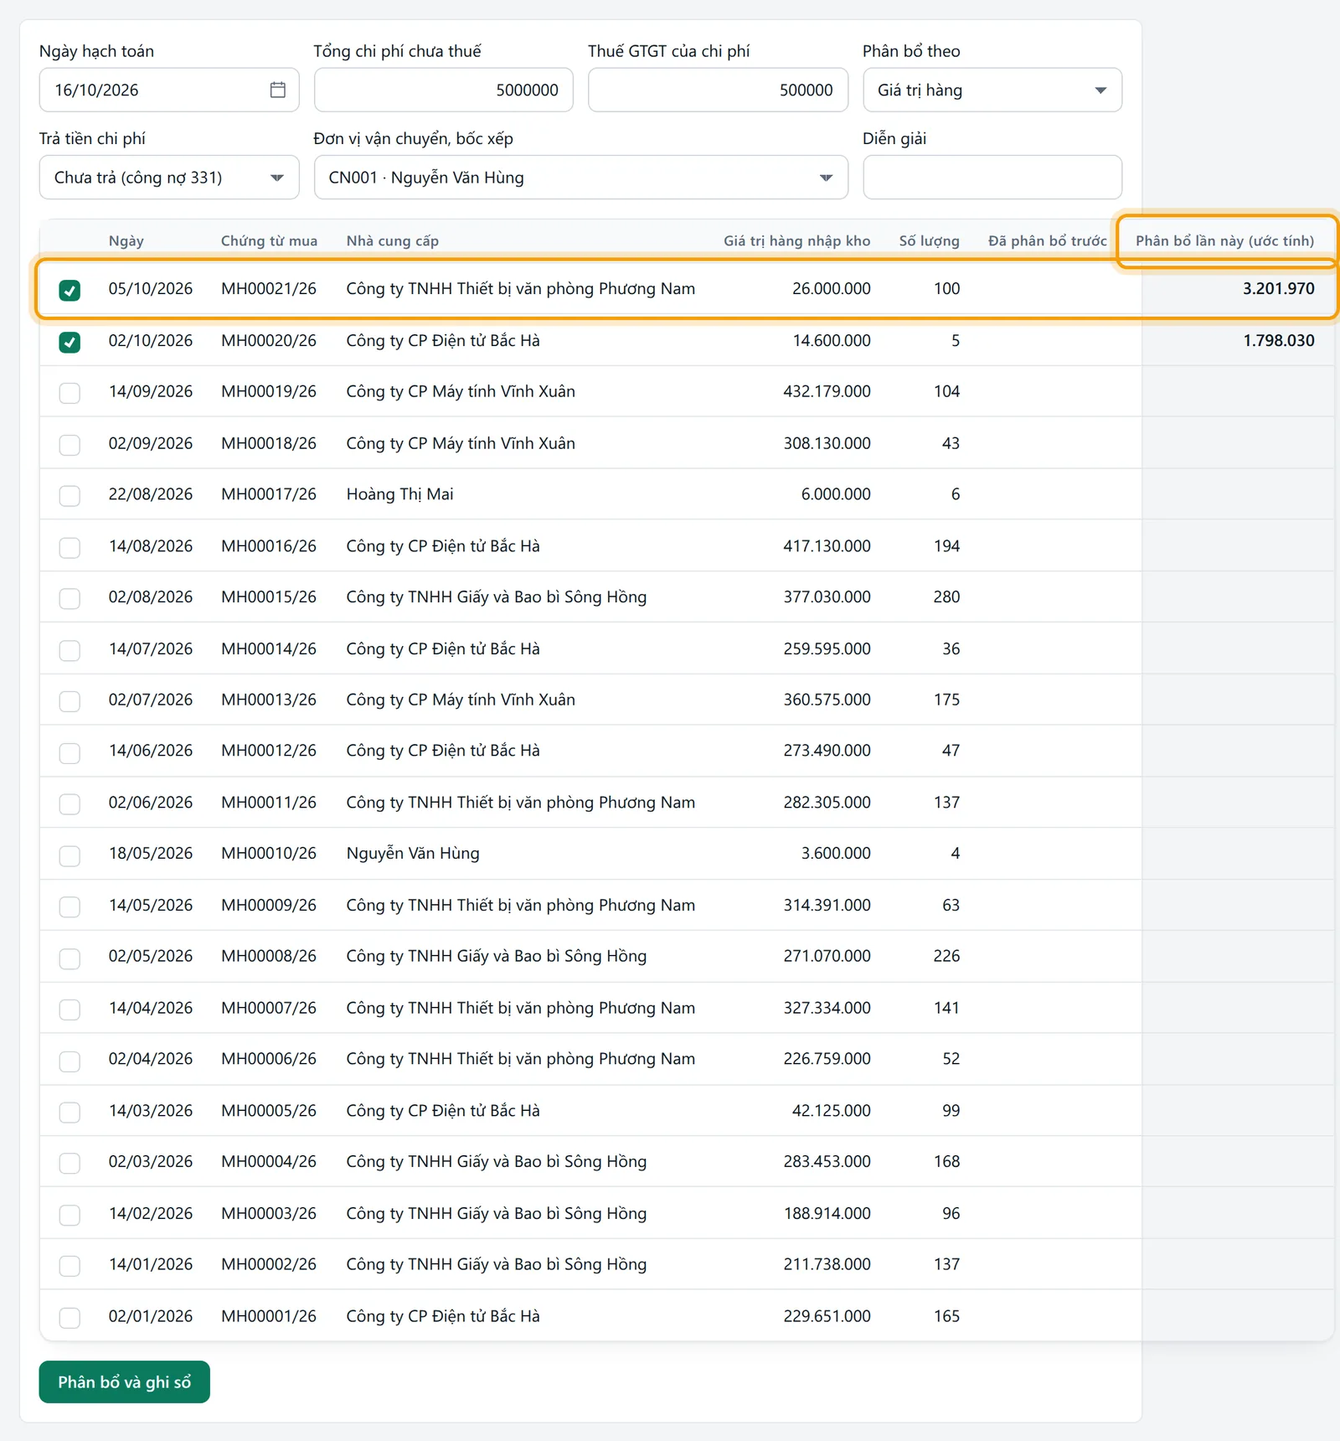The image size is (1340, 1441).
Task: Click date 14/07/2026
Action: (151, 648)
